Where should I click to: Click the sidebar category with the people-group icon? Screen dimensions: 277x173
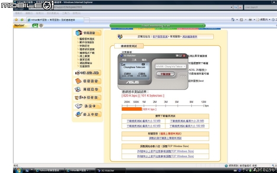pyautogui.click(x=78, y=97)
